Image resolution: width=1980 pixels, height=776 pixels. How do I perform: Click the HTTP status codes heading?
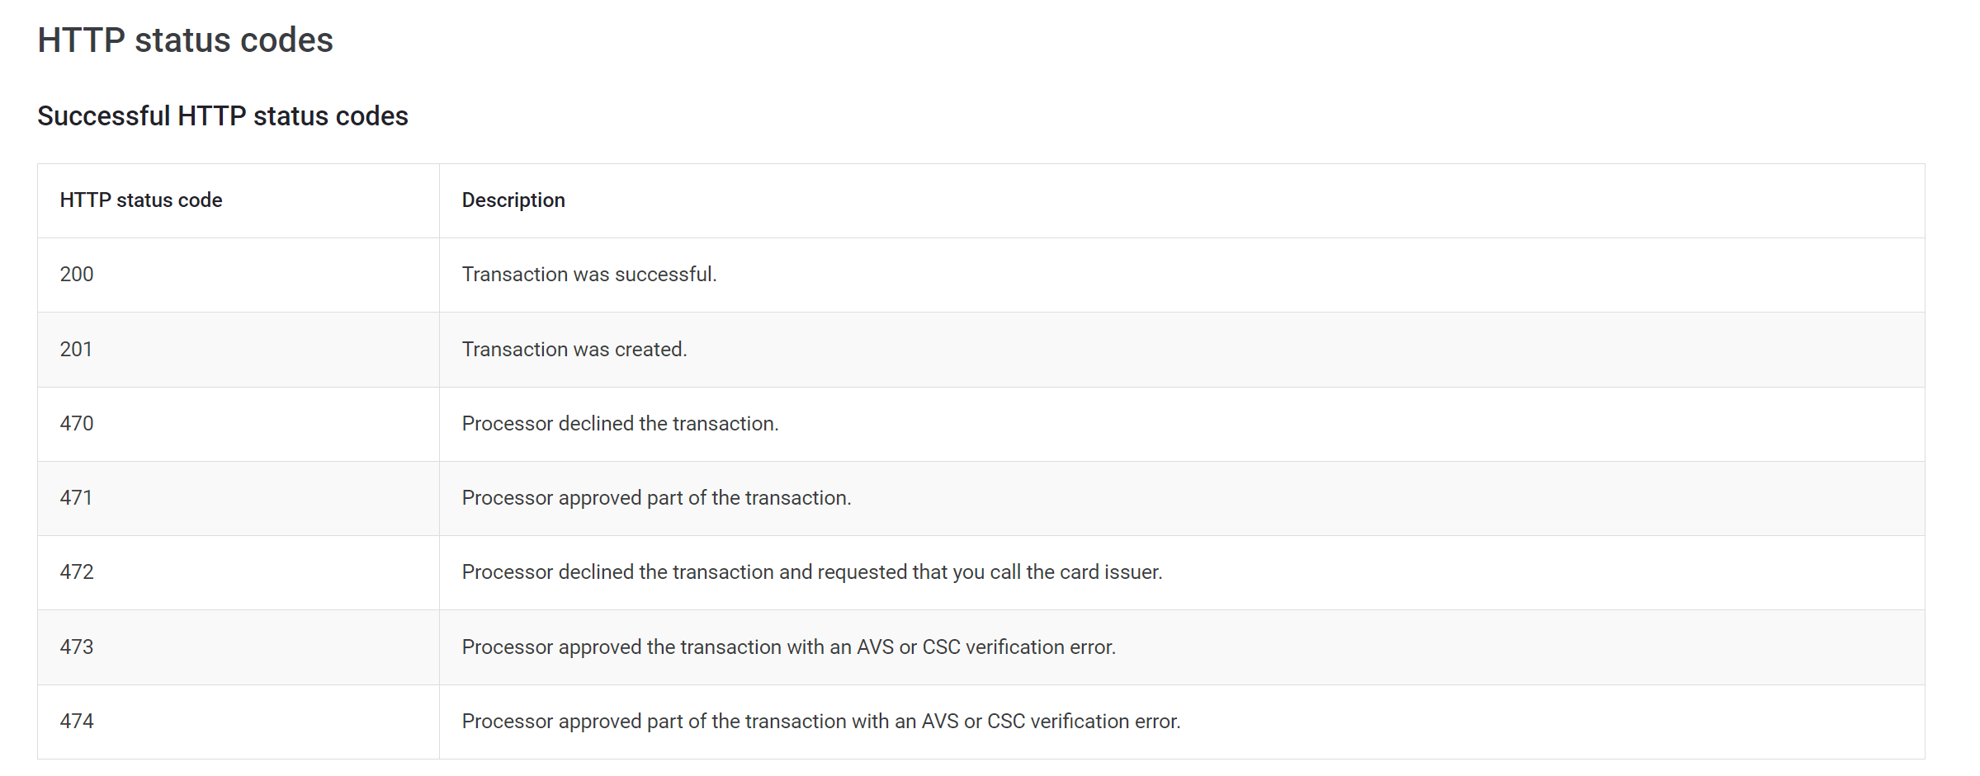coord(185,40)
